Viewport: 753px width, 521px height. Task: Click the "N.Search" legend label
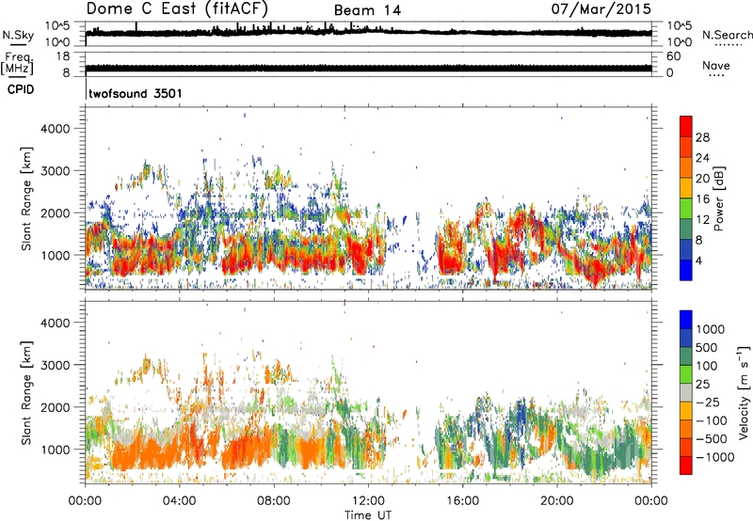[x=727, y=35]
